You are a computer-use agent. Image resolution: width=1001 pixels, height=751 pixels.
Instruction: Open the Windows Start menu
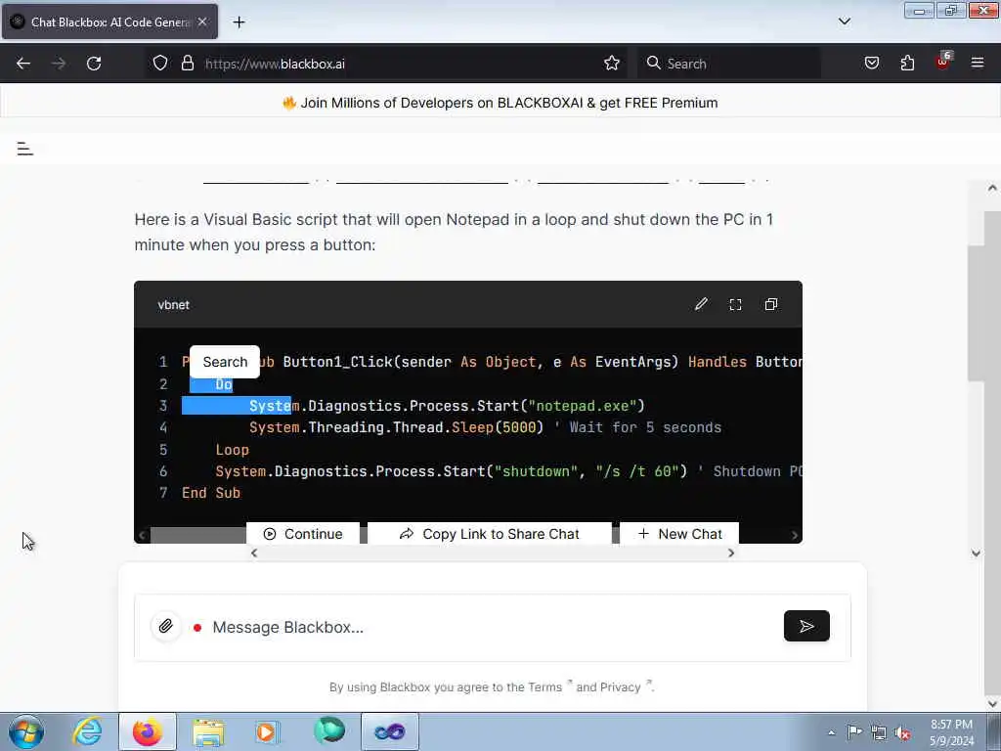[x=25, y=731]
